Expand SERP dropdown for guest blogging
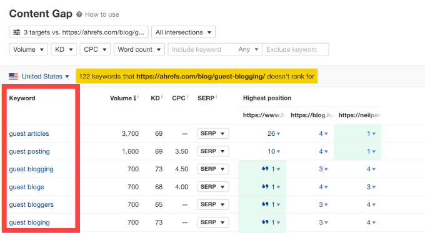This screenshot has height=233, width=425. [x=213, y=169]
